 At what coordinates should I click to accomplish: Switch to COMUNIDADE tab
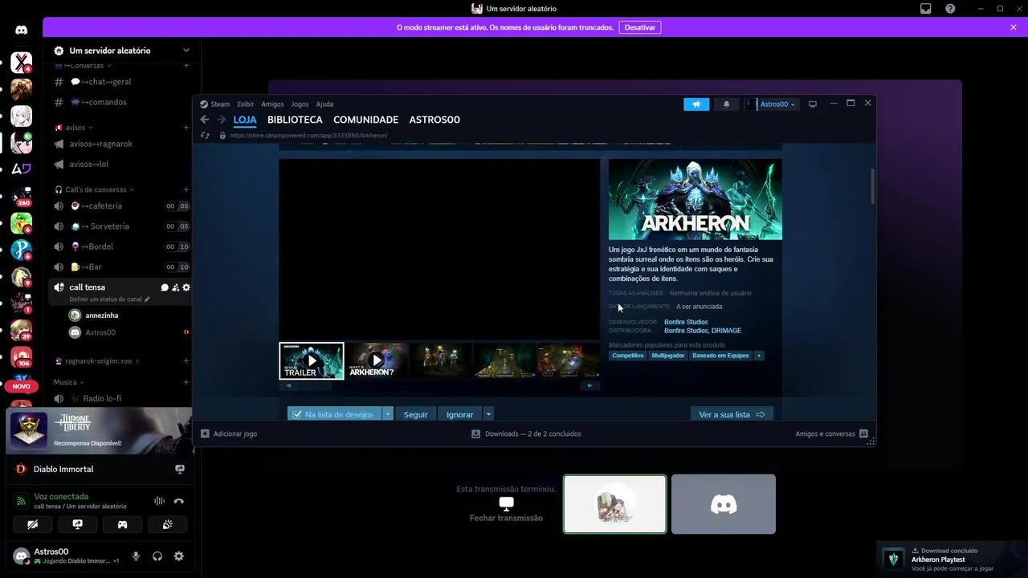click(x=365, y=120)
